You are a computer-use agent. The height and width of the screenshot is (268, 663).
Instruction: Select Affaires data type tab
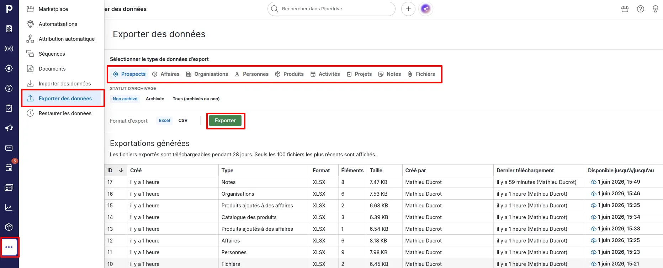tap(166, 74)
